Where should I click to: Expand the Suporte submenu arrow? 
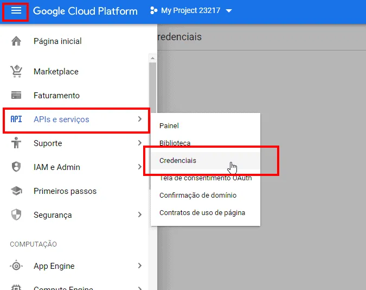point(139,143)
